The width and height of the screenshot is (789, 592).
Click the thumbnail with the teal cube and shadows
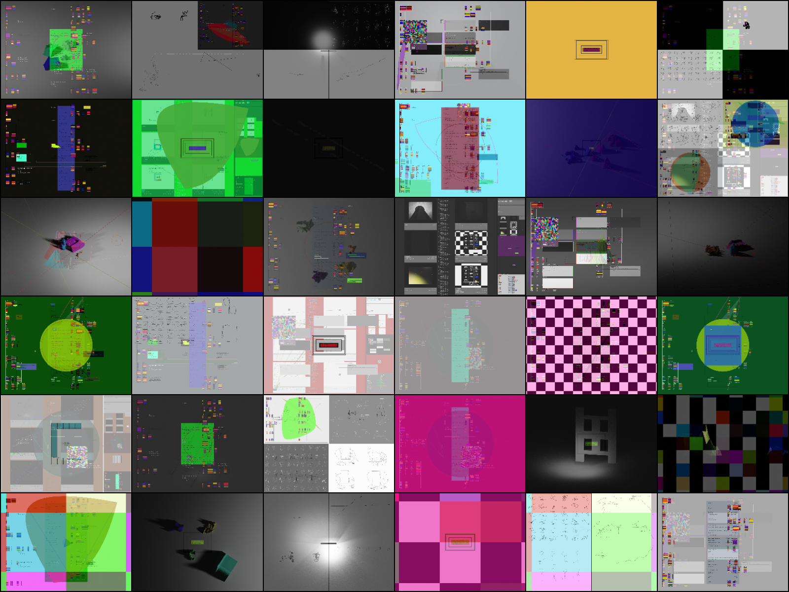coord(197,542)
